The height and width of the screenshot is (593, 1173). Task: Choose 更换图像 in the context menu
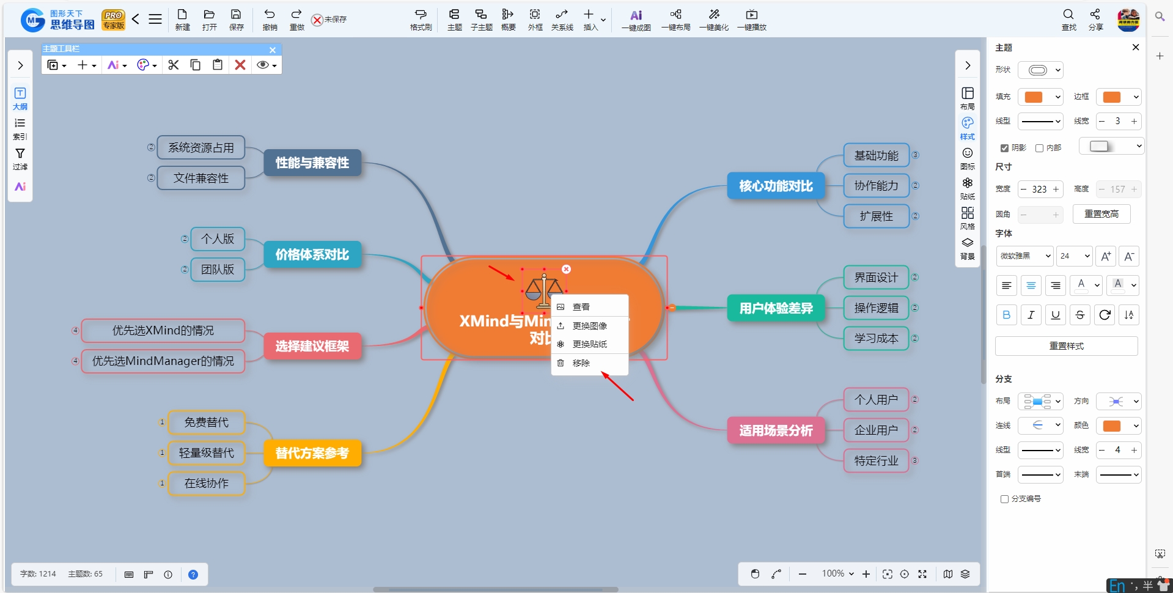pos(590,326)
